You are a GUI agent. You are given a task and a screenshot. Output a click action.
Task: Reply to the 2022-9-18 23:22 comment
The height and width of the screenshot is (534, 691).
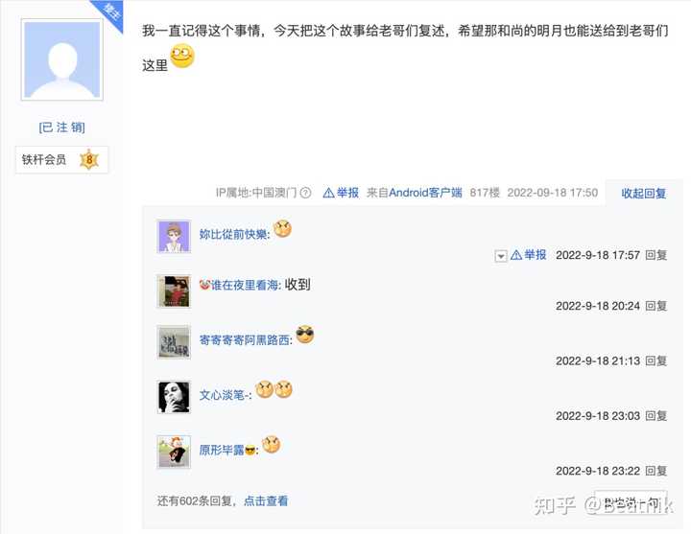click(x=656, y=471)
